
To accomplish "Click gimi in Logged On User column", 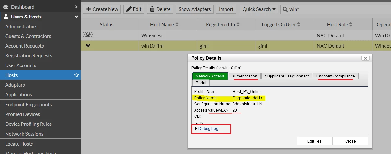I will tap(262, 46).
